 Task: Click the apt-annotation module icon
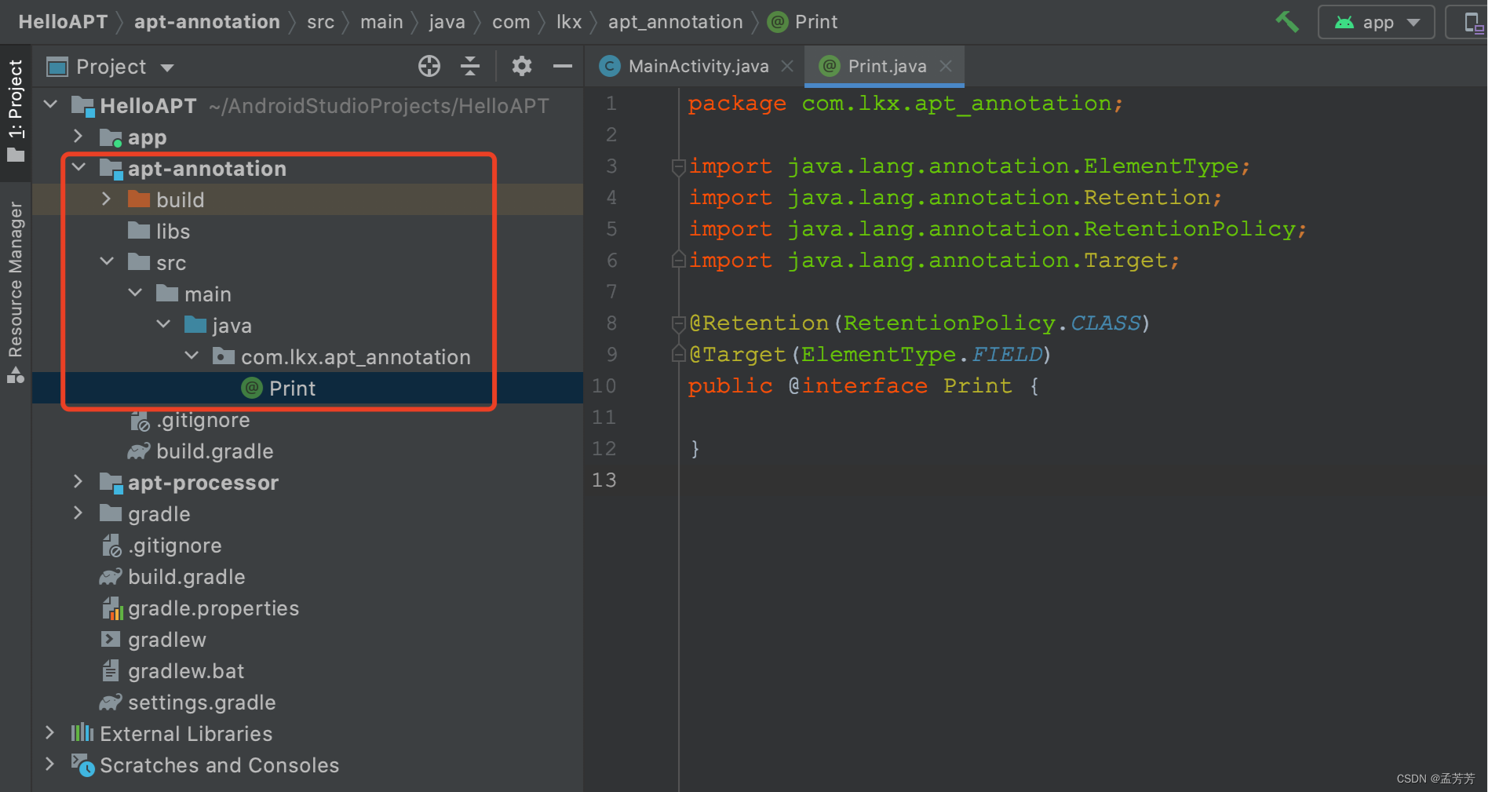click(111, 169)
